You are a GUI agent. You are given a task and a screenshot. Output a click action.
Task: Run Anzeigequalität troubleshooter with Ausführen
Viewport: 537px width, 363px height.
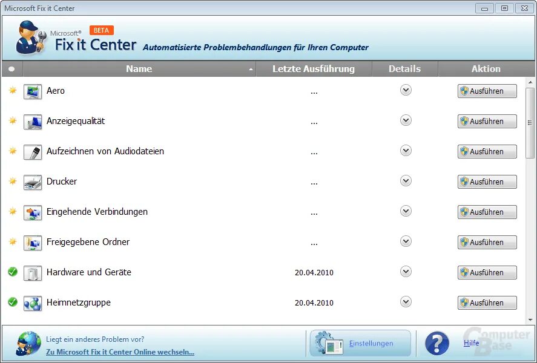click(487, 121)
